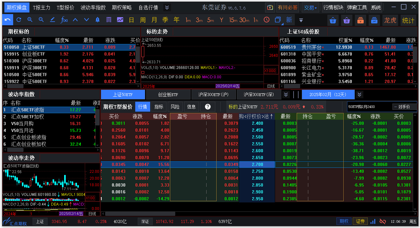Open the detail list table icon
The width and height of the screenshot is (420, 228).
point(109,20)
